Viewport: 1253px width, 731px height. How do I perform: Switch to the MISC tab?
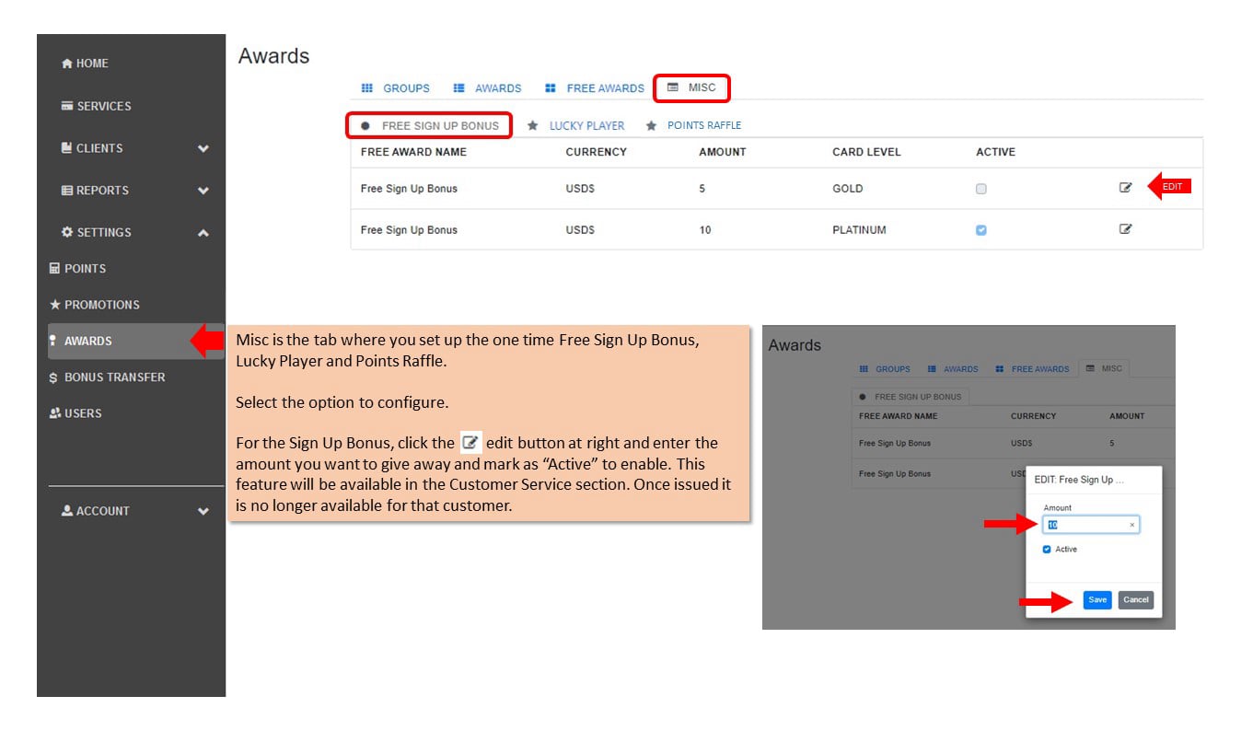(x=691, y=87)
